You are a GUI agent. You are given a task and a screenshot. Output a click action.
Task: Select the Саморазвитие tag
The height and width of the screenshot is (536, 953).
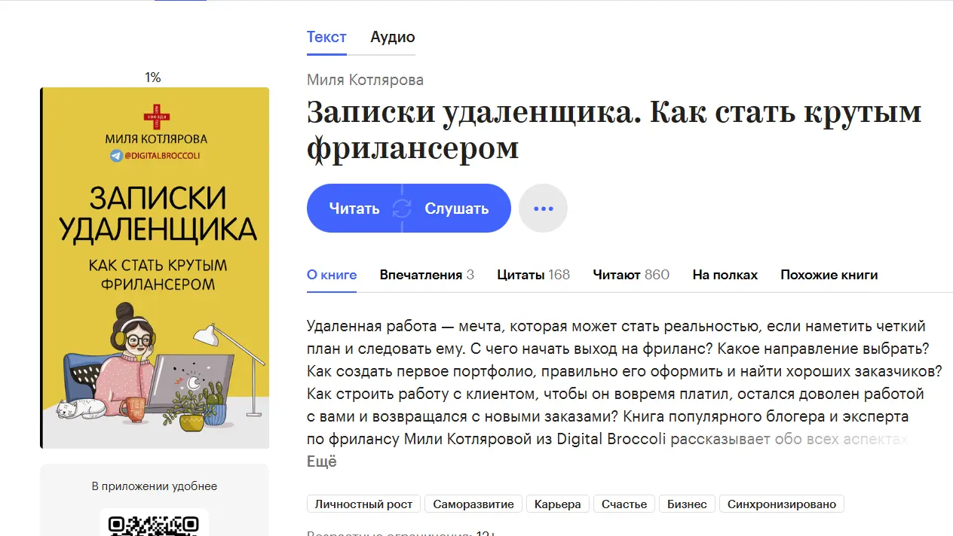pos(473,504)
